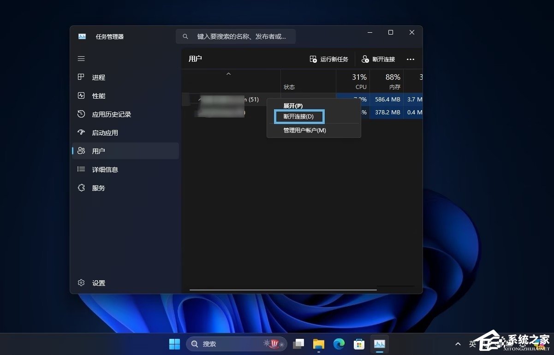Open the Performance (性能) sidebar icon
This screenshot has height=355, width=554.
[81, 96]
